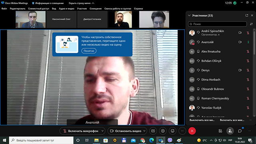The height and width of the screenshot is (144, 256).
Task: Open video options dropdown arrow
Action: click(x=144, y=131)
